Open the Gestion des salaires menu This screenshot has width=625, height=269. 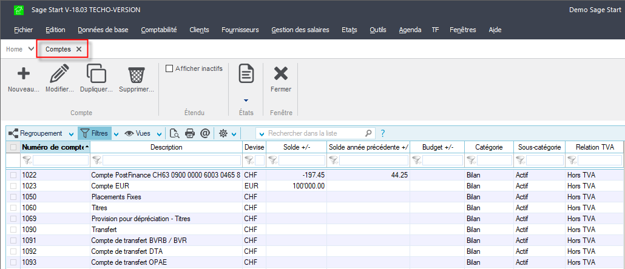click(x=300, y=30)
